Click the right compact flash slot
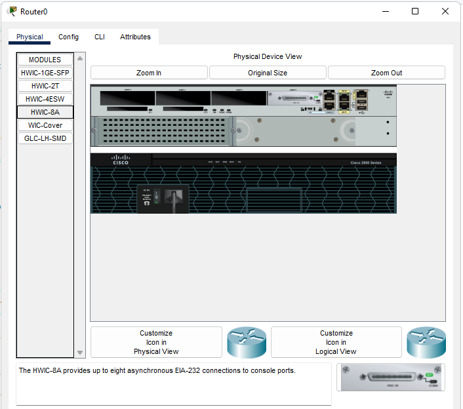 coord(183,109)
